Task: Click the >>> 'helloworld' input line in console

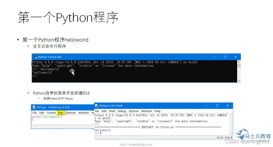Action: (x=46, y=69)
